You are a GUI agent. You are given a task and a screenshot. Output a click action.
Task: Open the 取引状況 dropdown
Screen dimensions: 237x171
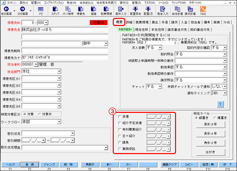tap(72, 133)
